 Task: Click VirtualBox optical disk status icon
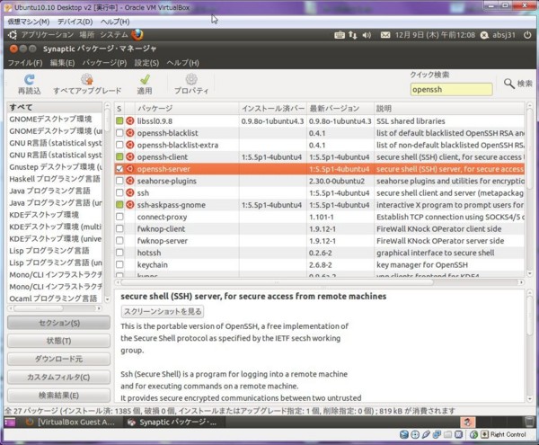pos(415,435)
